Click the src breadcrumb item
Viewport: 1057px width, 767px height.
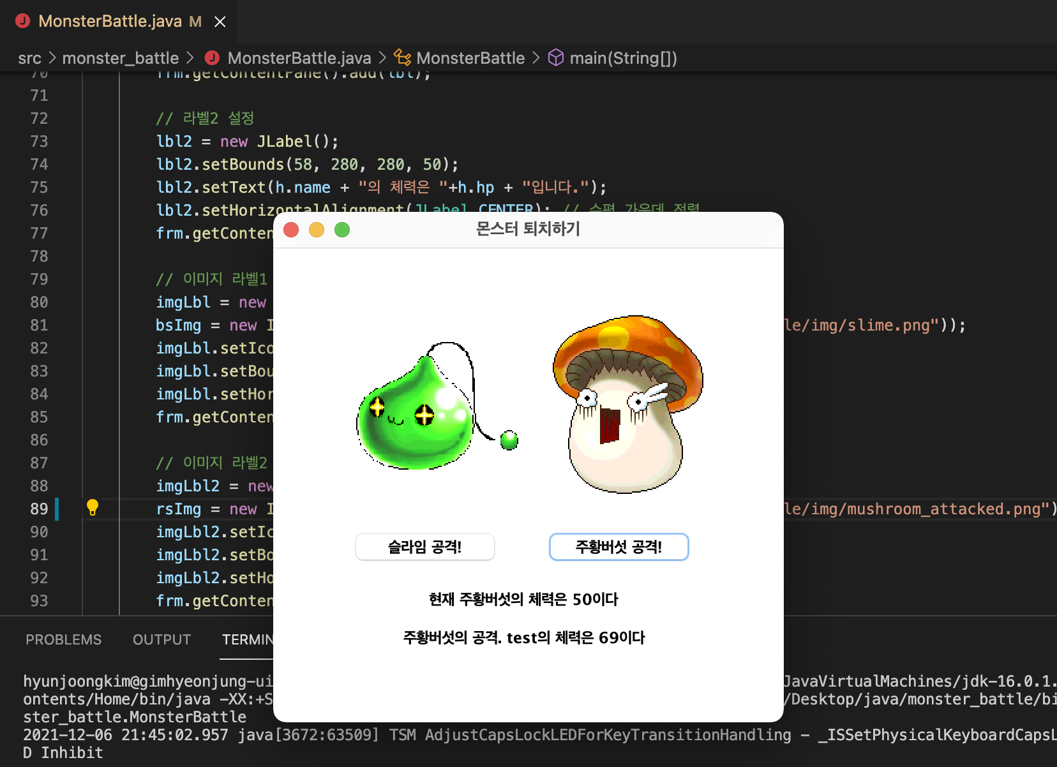[29, 58]
